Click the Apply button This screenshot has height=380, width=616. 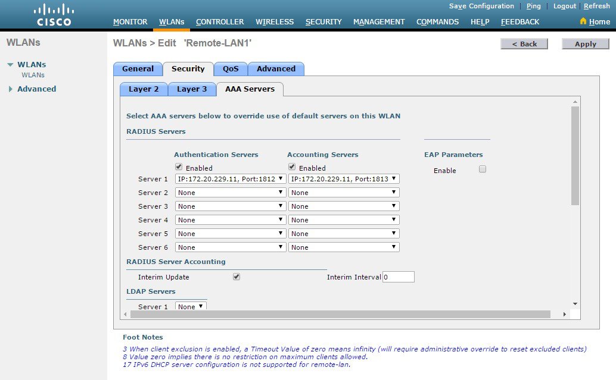click(586, 44)
